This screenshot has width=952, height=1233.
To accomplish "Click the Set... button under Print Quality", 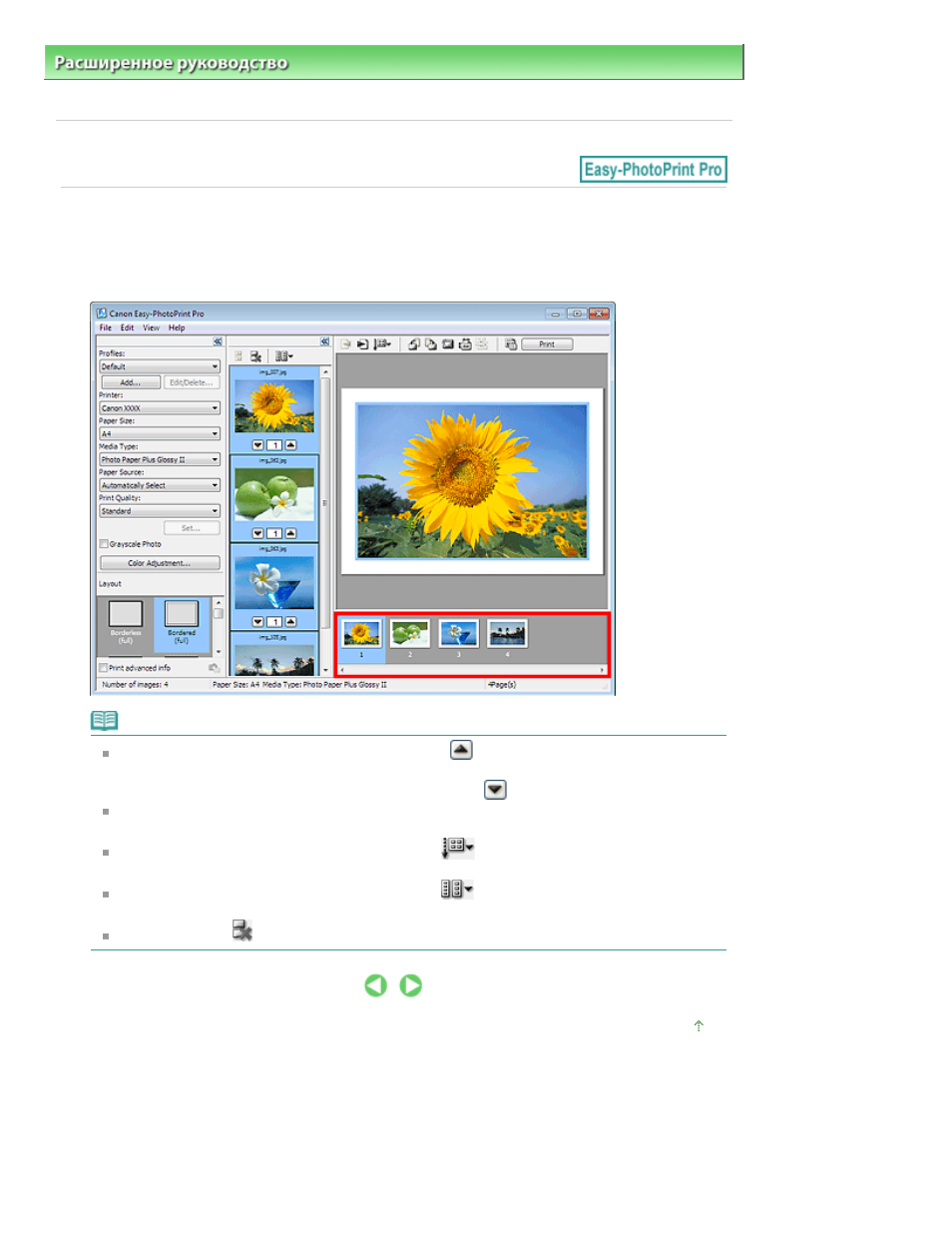I will 192,528.
